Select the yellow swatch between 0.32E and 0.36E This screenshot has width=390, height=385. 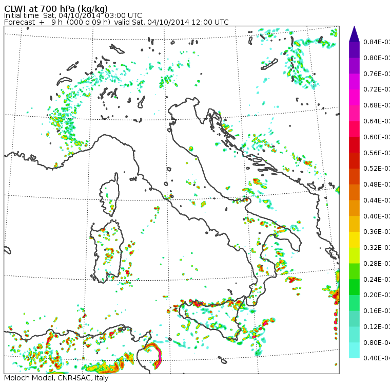pos(354,240)
